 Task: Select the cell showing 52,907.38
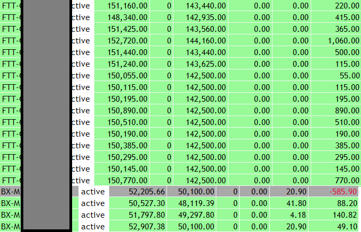pos(138,227)
